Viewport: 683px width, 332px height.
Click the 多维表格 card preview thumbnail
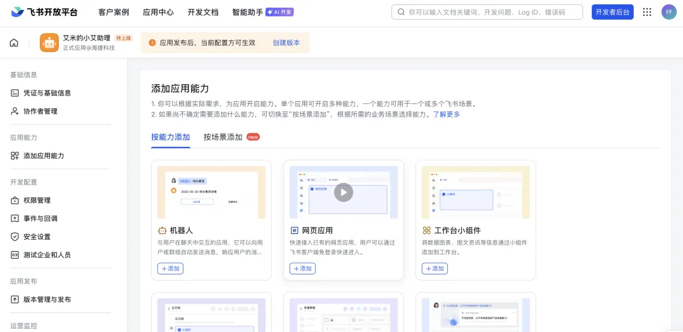coord(343,315)
